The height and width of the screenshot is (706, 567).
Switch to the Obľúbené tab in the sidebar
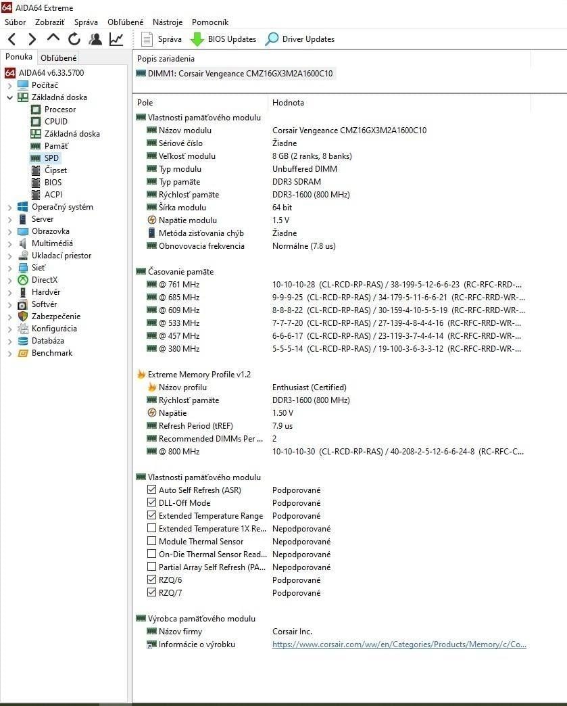[x=59, y=57]
